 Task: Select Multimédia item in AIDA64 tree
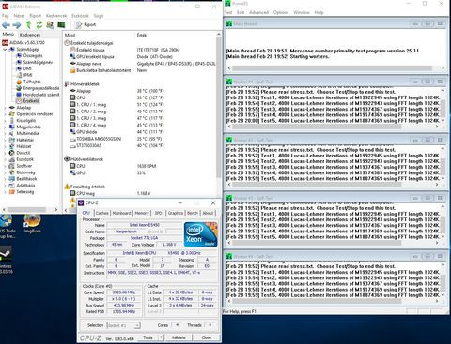point(27,133)
